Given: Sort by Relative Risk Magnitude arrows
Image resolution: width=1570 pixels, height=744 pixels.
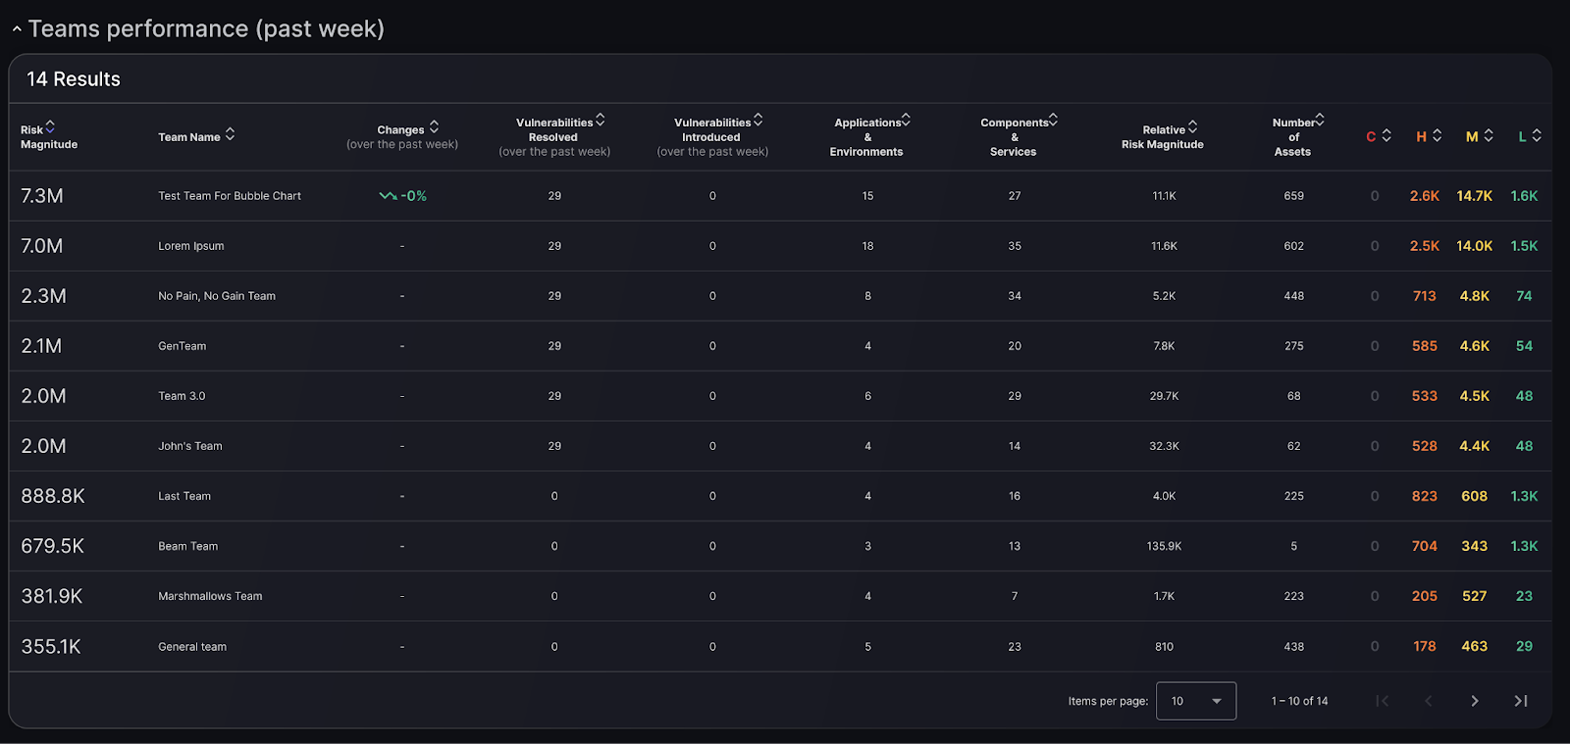Looking at the screenshot, I should 1192,127.
